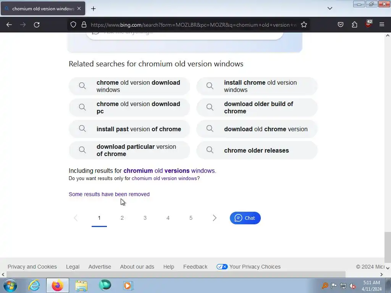
Task: Go to results page 4
Action: [x=168, y=218]
